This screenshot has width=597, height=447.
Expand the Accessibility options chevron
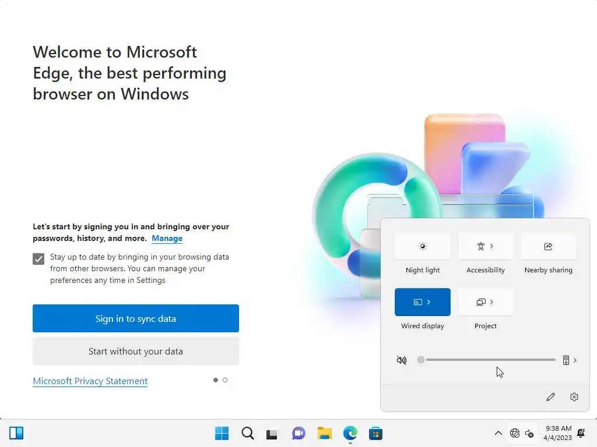(x=491, y=246)
